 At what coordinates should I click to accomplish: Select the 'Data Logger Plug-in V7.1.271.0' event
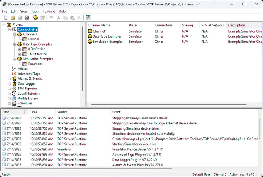click(130, 160)
